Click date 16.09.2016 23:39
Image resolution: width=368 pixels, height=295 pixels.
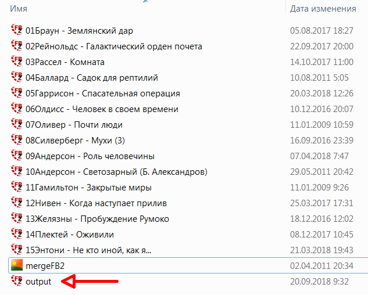[x=321, y=141]
